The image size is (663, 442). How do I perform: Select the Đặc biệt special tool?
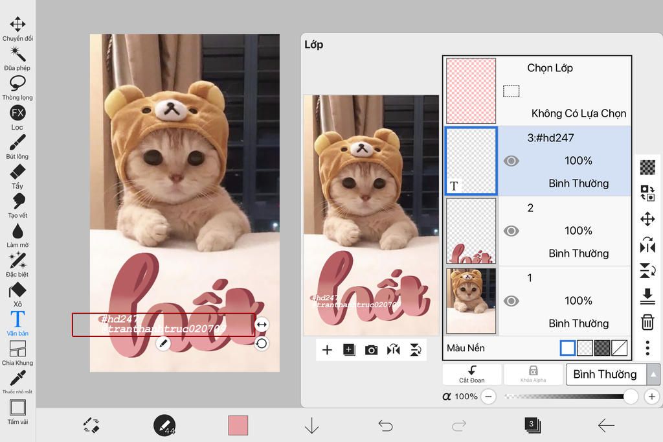[x=17, y=264]
